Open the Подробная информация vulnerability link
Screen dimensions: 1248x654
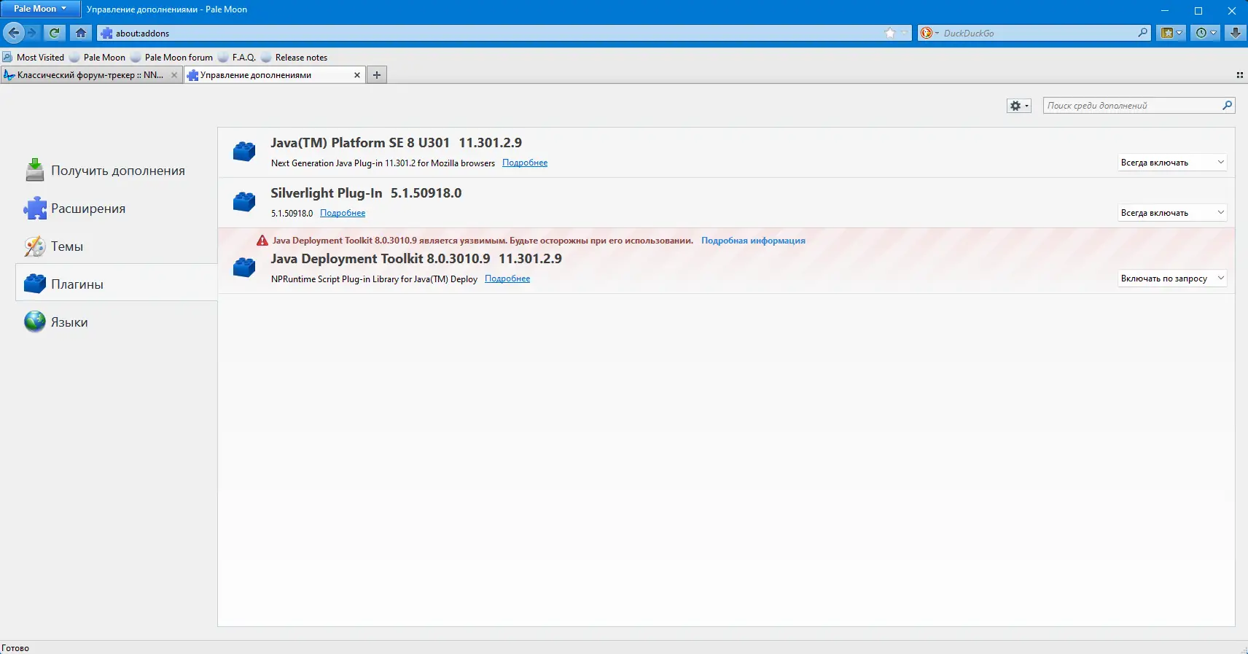753,241
